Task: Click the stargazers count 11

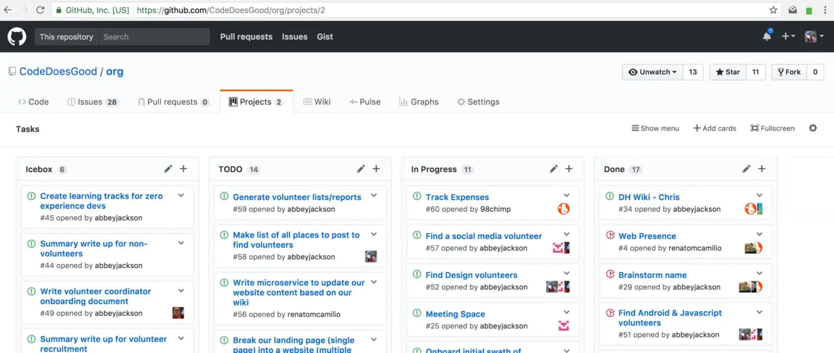Action: point(755,72)
